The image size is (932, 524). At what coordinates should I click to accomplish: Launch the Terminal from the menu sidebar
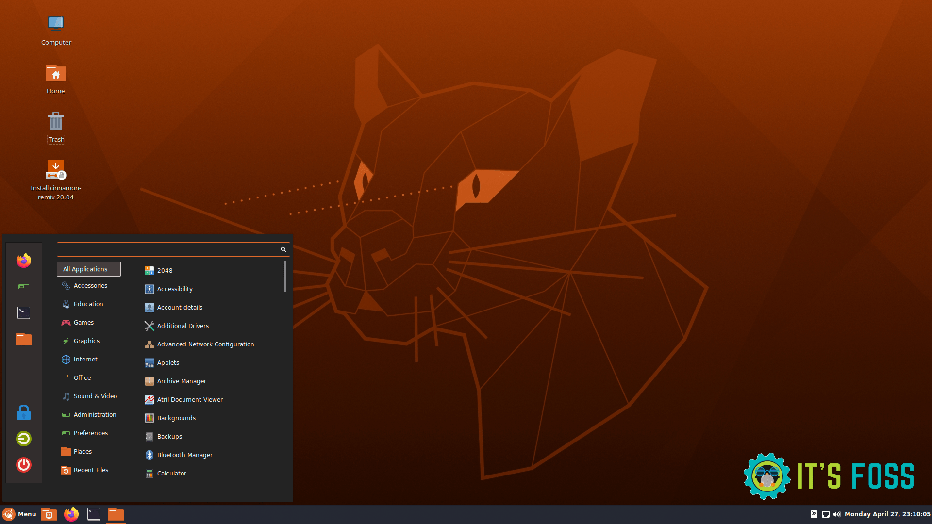click(x=23, y=312)
